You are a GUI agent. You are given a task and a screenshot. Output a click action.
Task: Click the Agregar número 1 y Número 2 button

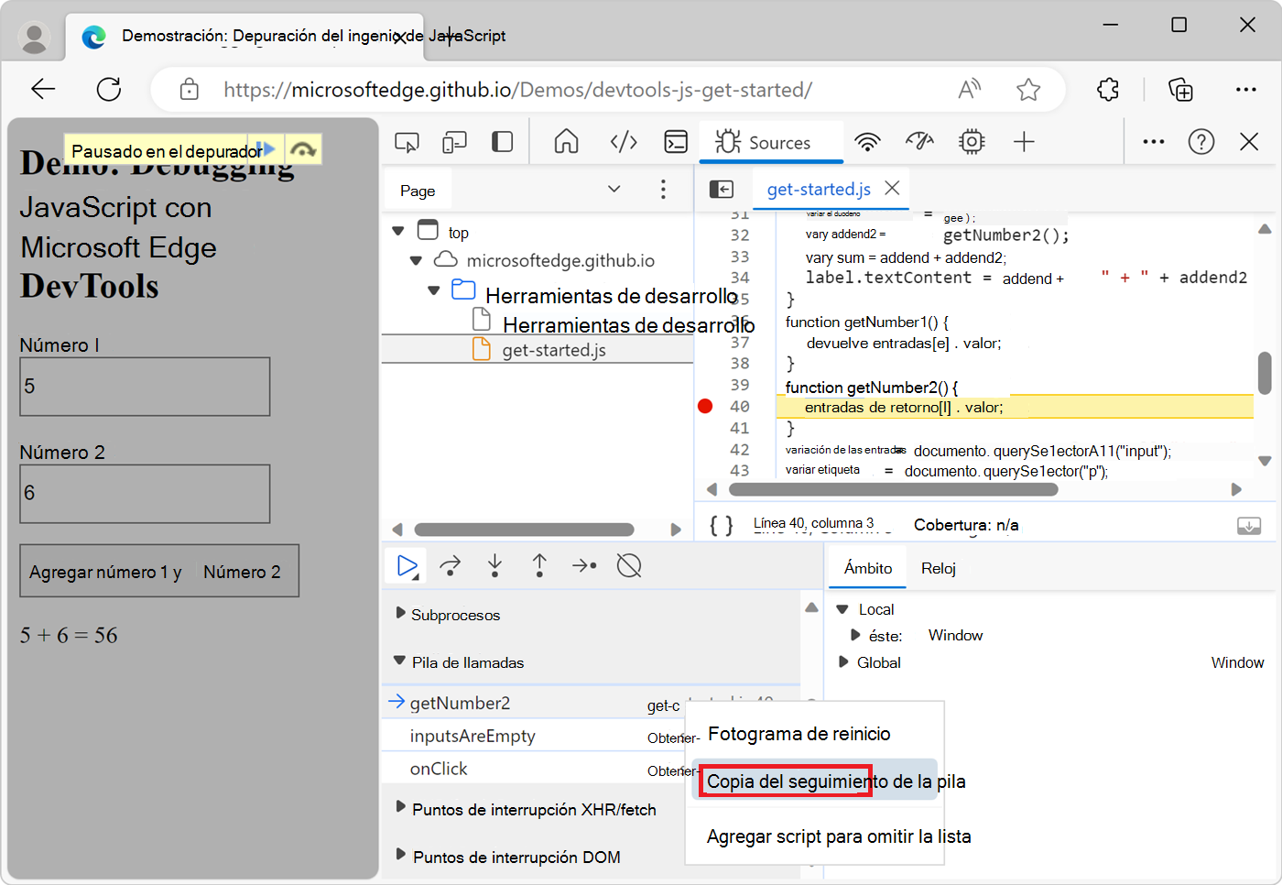tap(159, 572)
